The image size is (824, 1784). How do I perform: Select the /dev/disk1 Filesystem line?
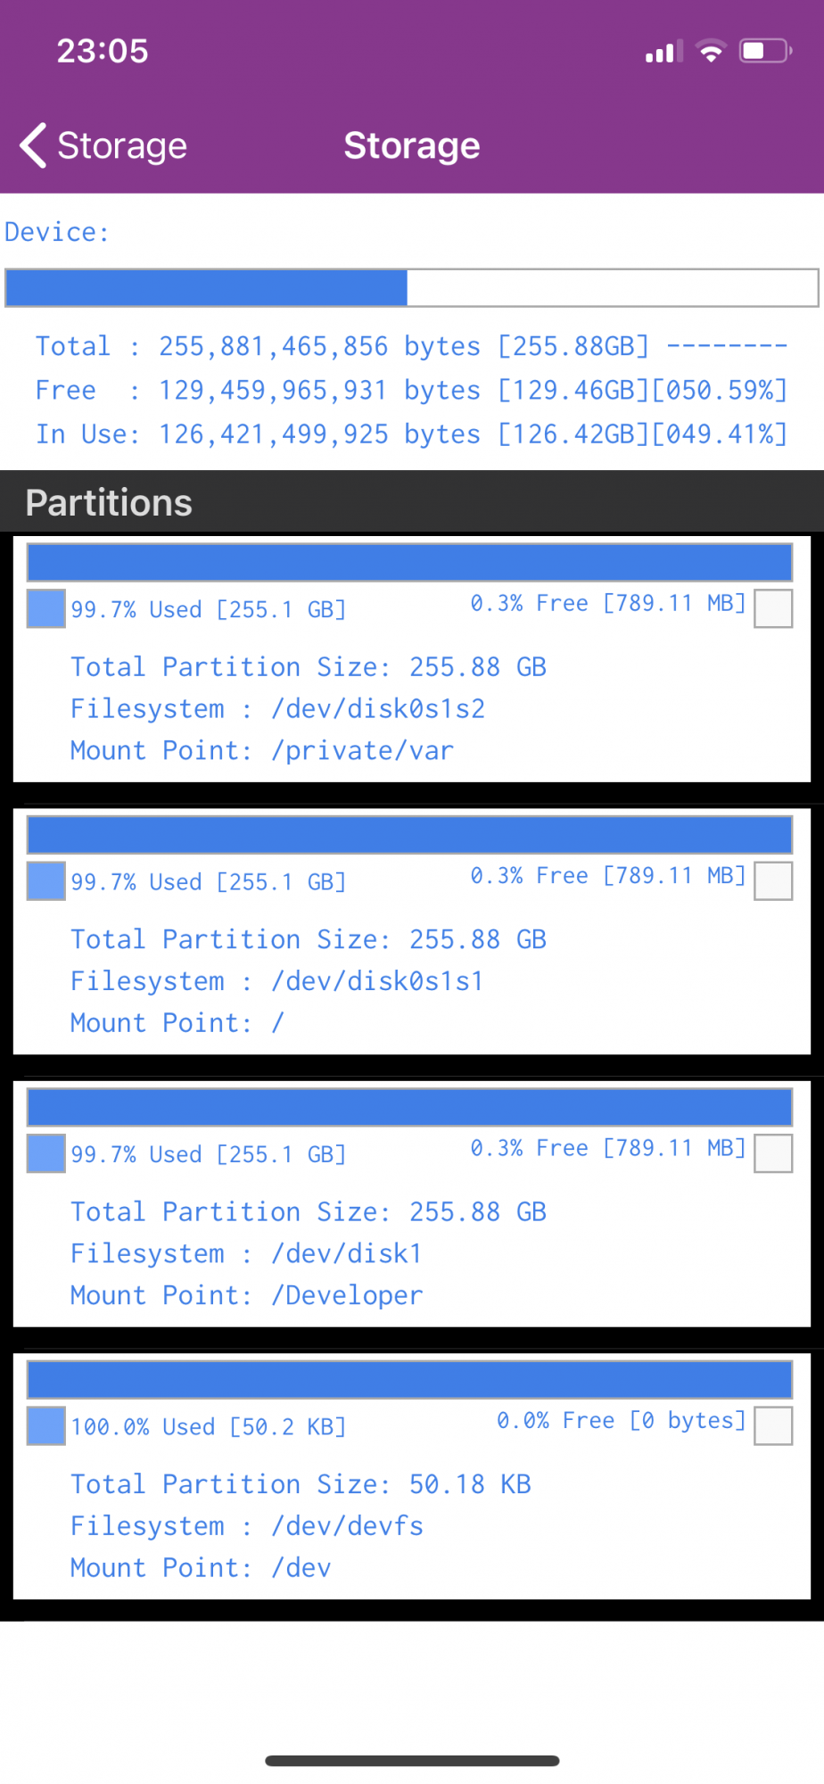tap(246, 1253)
